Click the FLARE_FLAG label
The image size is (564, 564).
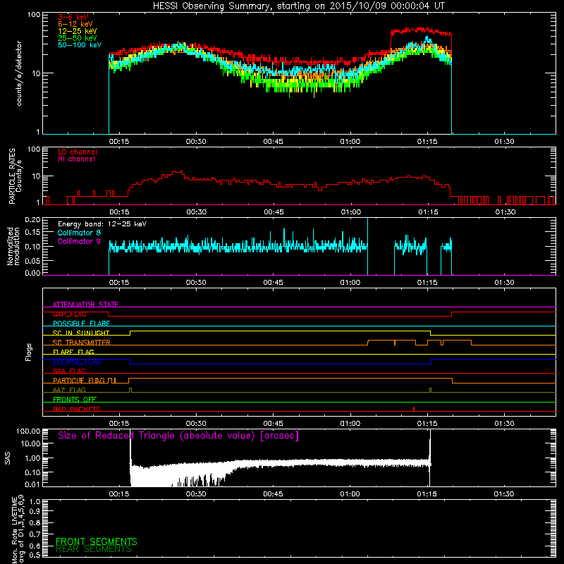click(x=73, y=352)
